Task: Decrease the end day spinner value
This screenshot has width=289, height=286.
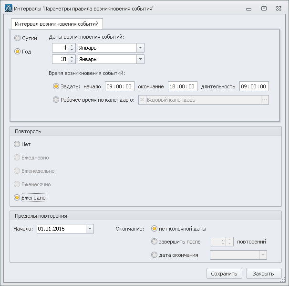Action: (72, 62)
